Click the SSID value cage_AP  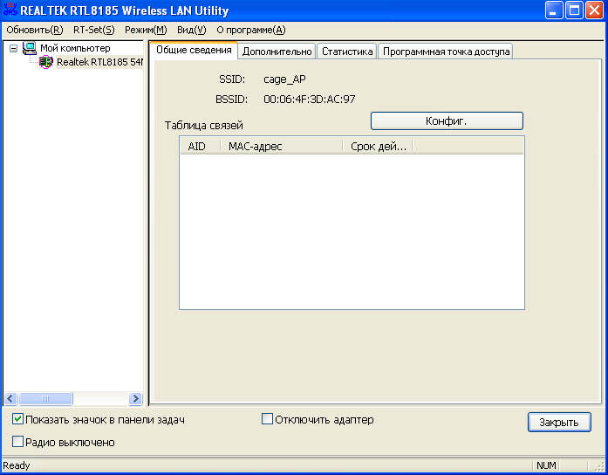(x=284, y=79)
